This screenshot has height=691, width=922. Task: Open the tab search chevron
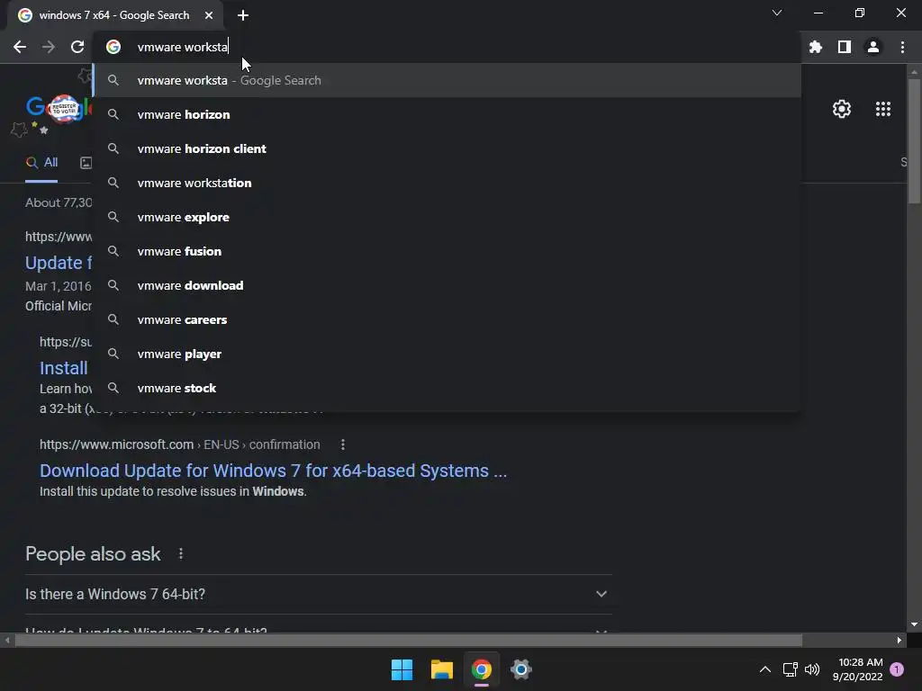coord(777,13)
